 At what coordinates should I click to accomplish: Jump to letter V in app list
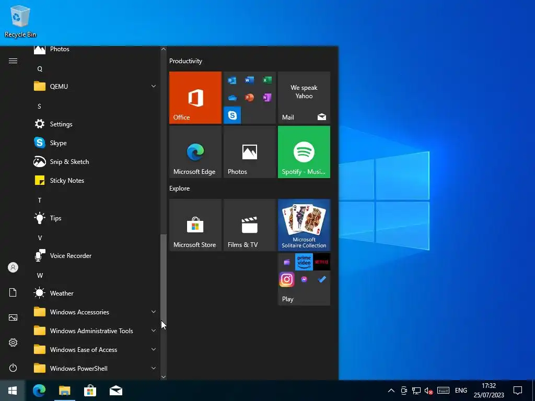(40, 238)
